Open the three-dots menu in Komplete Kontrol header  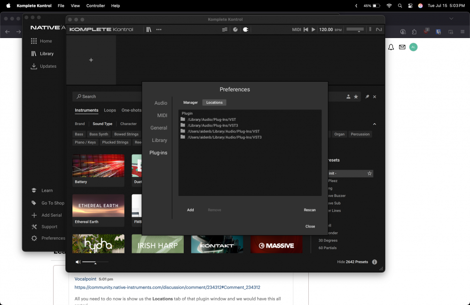coord(159,29)
